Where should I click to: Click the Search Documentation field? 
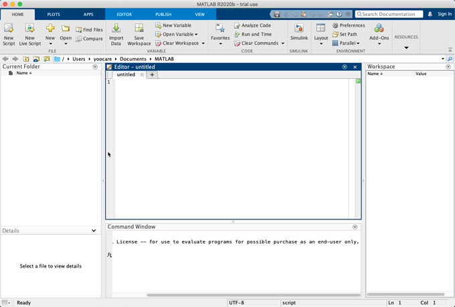pyautogui.click(x=389, y=14)
